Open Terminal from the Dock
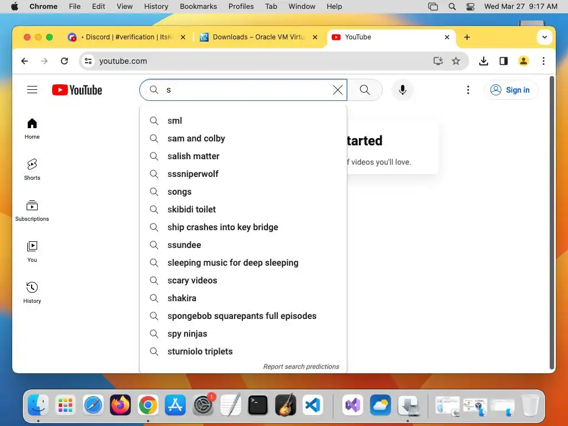The width and height of the screenshot is (568, 426). coord(258,404)
